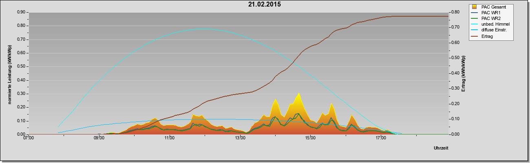The image size is (530, 163).
Task: Click the top of cyan clear-sky curve
Action: point(201,29)
